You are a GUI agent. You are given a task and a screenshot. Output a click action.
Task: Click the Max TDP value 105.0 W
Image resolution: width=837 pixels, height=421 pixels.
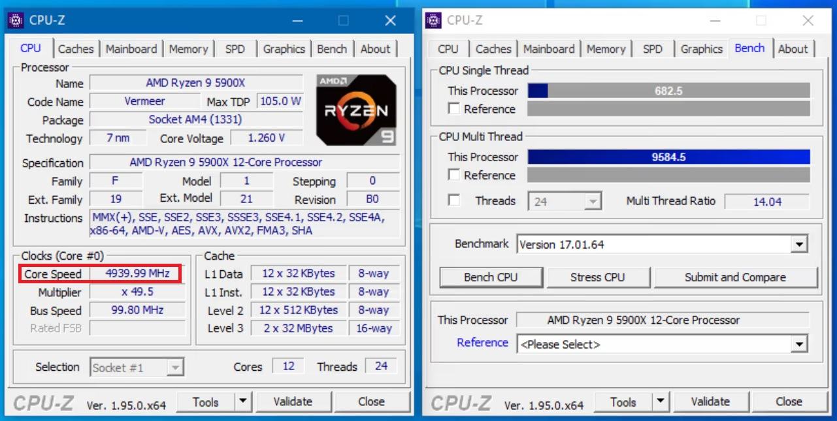(280, 101)
